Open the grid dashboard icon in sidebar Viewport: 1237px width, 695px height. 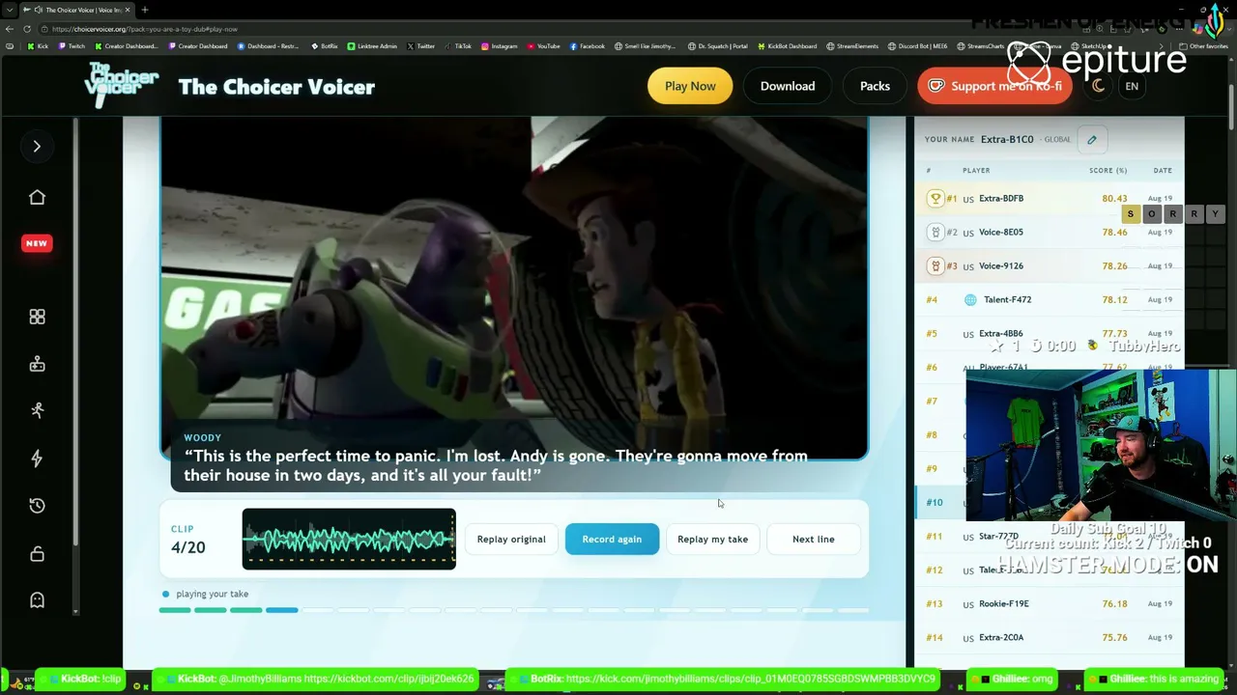pos(37,317)
